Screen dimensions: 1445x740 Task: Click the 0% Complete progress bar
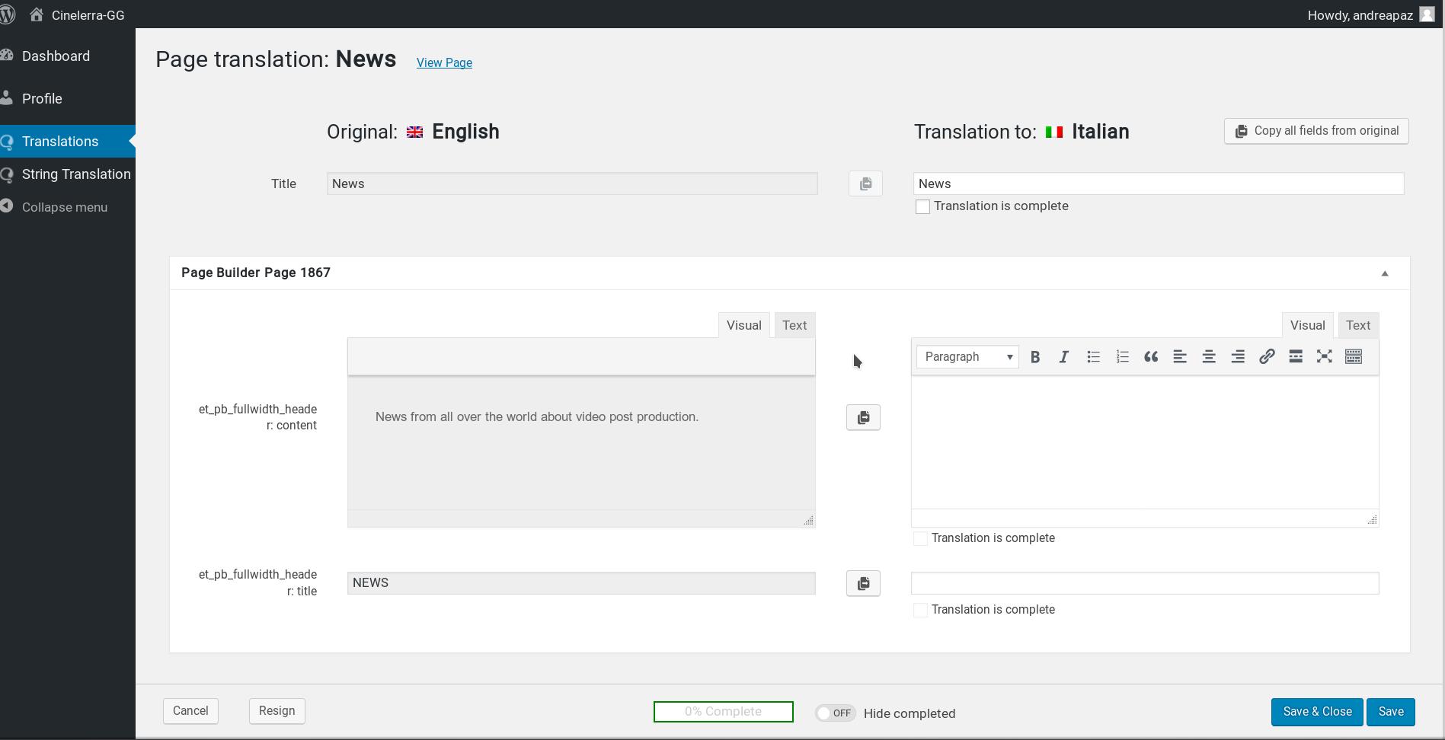[x=723, y=712]
